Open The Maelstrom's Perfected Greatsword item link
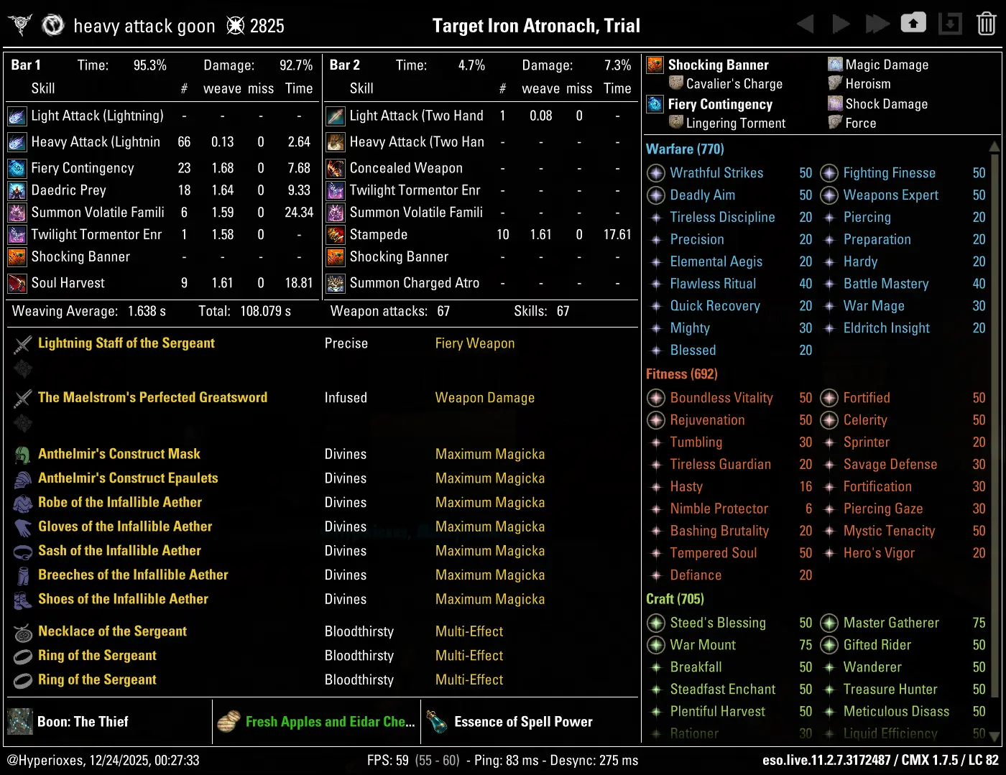This screenshot has height=775, width=1006. coord(152,397)
